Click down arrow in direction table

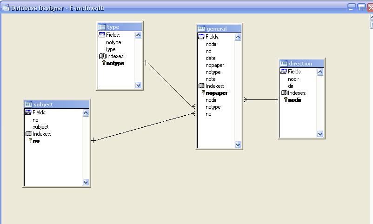tap(320, 134)
